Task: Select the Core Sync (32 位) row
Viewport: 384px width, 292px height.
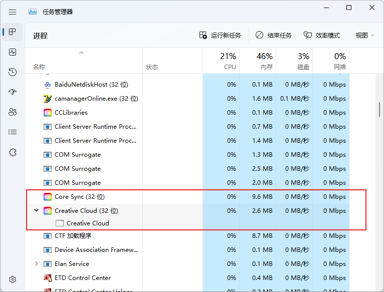Action: pyautogui.click(x=187, y=197)
